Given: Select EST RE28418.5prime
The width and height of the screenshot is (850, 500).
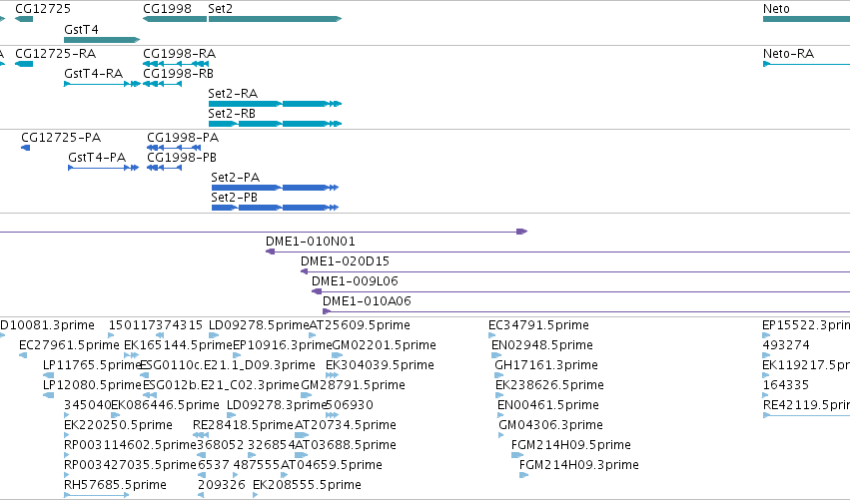Looking at the screenshot, I should pos(243,426).
